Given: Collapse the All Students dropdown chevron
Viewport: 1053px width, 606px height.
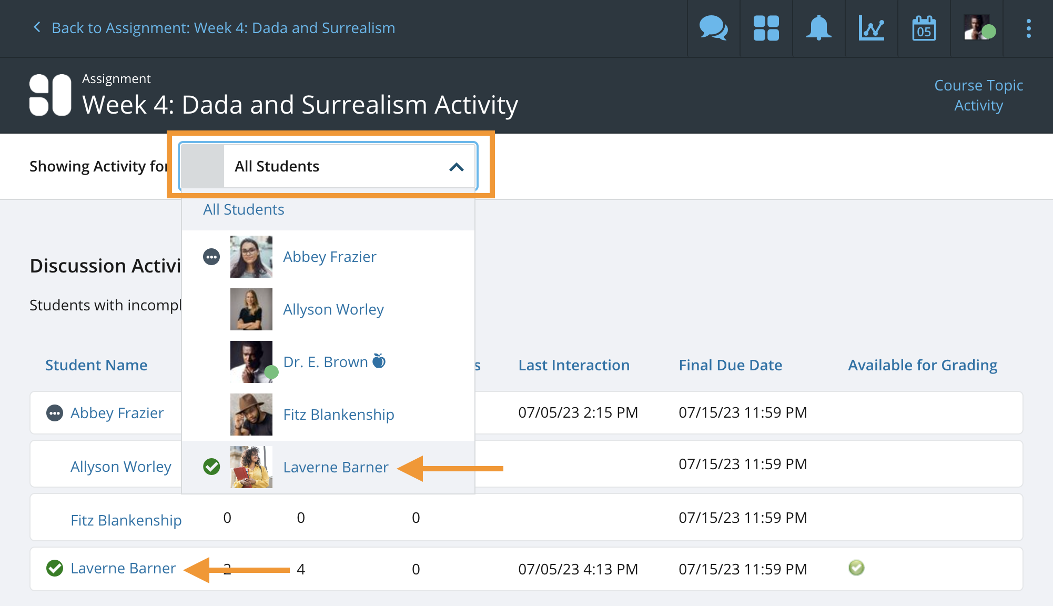Looking at the screenshot, I should tap(456, 167).
